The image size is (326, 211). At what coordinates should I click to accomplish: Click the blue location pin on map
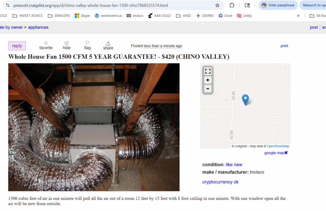245,100
